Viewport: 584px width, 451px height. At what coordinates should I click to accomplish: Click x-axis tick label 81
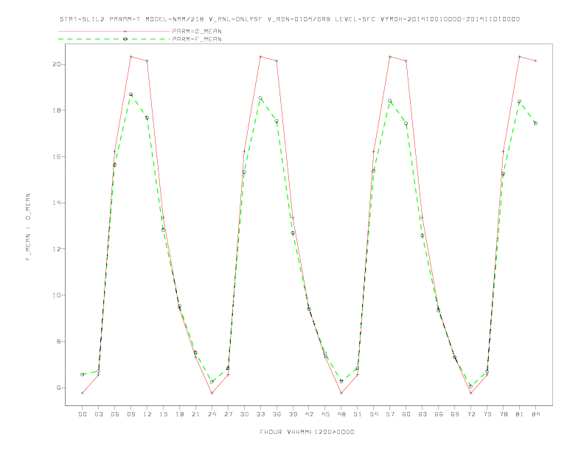pyautogui.click(x=520, y=414)
